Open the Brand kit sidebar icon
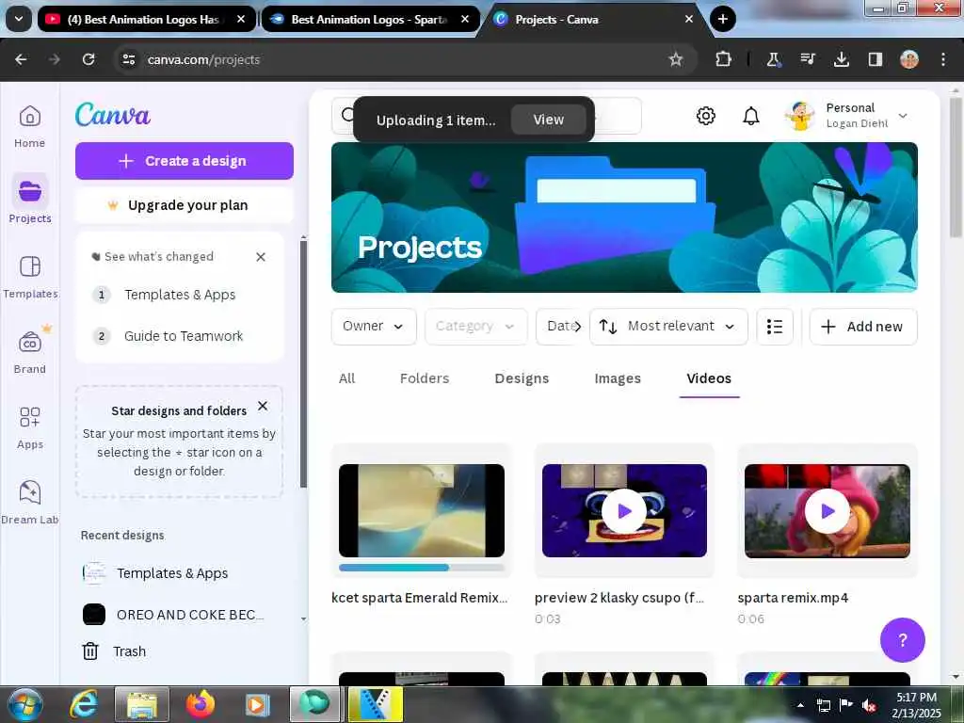This screenshot has height=723, width=964. pos(29,342)
